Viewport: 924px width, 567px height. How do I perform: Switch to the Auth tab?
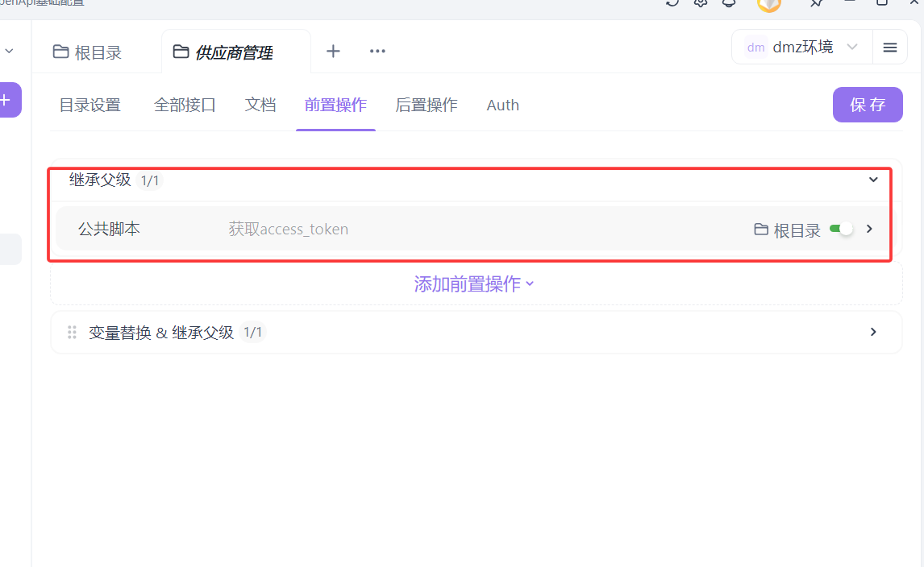(x=502, y=105)
